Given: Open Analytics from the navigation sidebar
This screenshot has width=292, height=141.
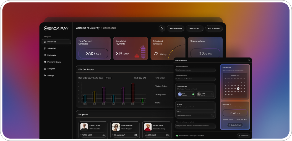Looking at the screenshot, I should 51,69.
